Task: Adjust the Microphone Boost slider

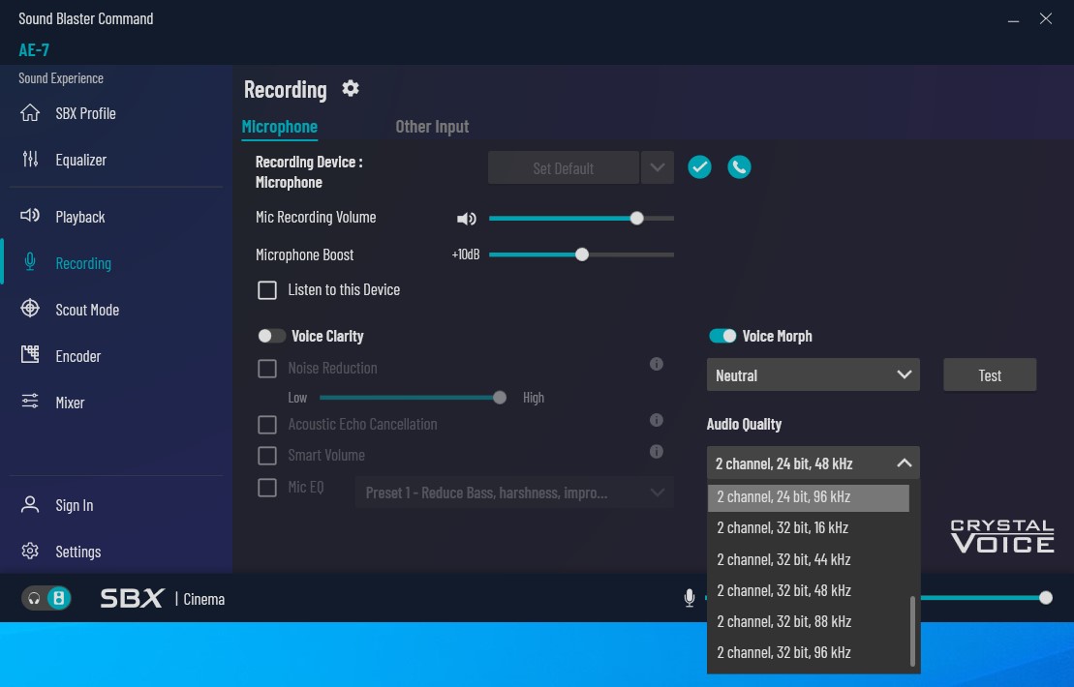Action: point(581,254)
